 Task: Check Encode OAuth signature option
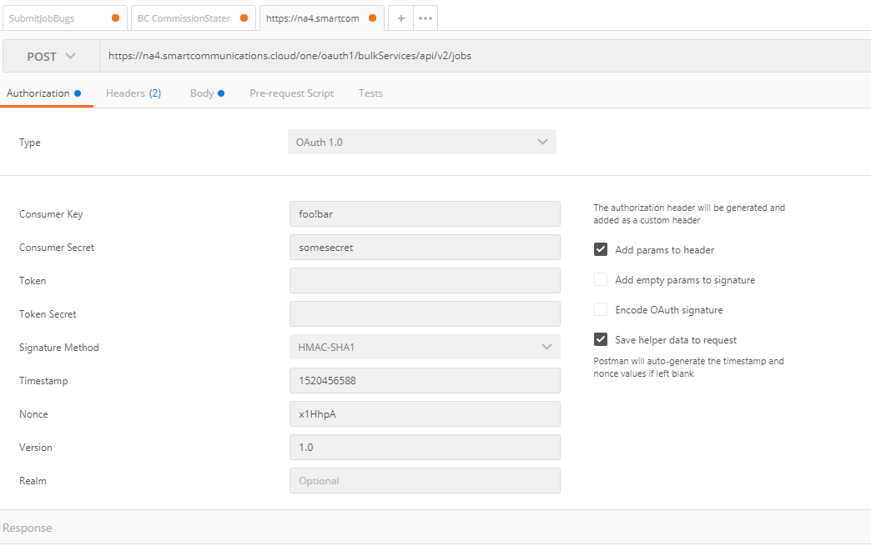tap(601, 309)
